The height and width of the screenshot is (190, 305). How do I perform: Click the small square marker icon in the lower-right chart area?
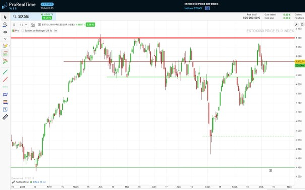click(270, 170)
